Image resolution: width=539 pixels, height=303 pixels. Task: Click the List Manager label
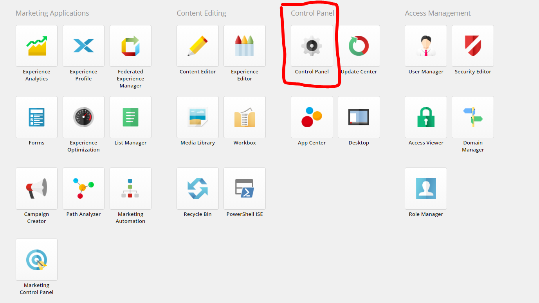click(x=130, y=143)
